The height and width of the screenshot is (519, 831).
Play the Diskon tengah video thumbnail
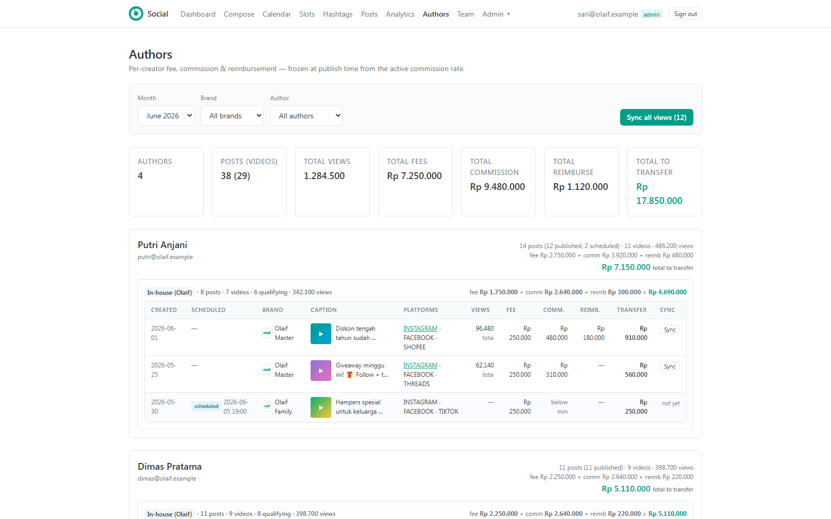[x=321, y=334]
